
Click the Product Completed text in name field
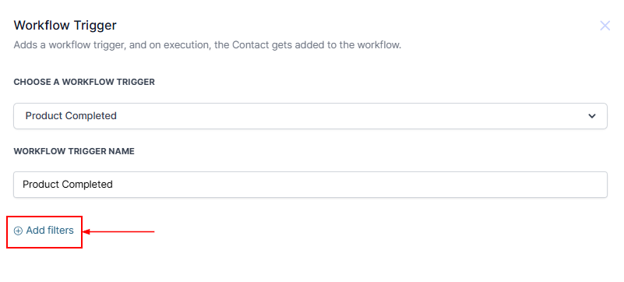68,184
